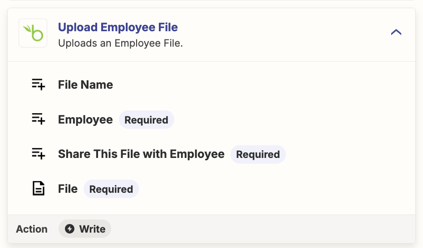This screenshot has height=248, width=423.
Task: Click the Share This File list-add icon
Action: point(38,153)
